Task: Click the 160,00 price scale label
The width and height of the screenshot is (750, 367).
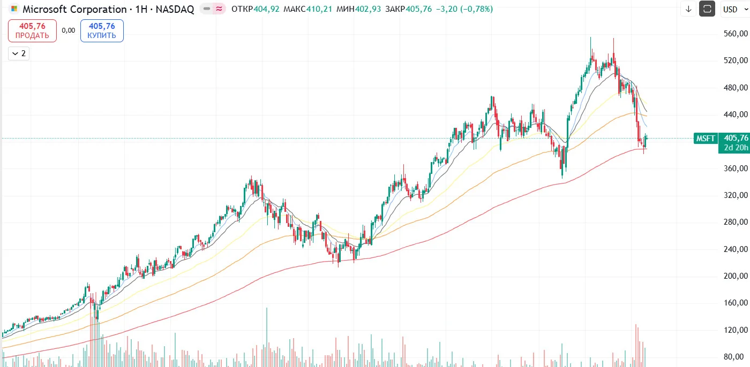Action: coord(735,303)
